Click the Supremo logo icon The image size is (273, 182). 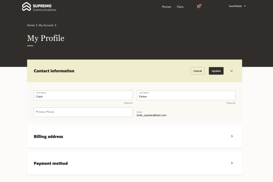click(x=26, y=6)
